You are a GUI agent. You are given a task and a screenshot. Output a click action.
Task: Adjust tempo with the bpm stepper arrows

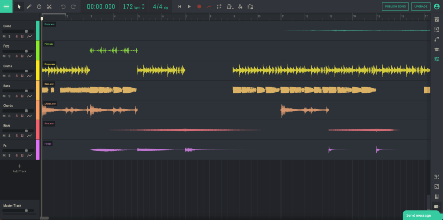143,7
